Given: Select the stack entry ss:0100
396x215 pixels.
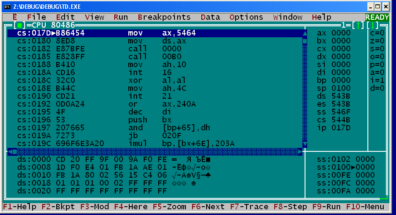Looking at the screenshot, I should [346, 167].
